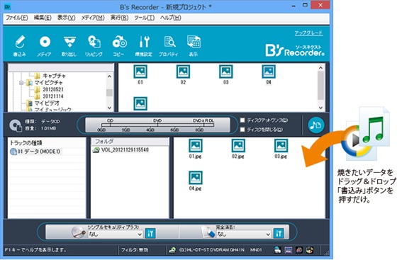The height and width of the screenshot is (260, 397).
Task: Open 完全消去 settings wrench button
Action: (279, 234)
